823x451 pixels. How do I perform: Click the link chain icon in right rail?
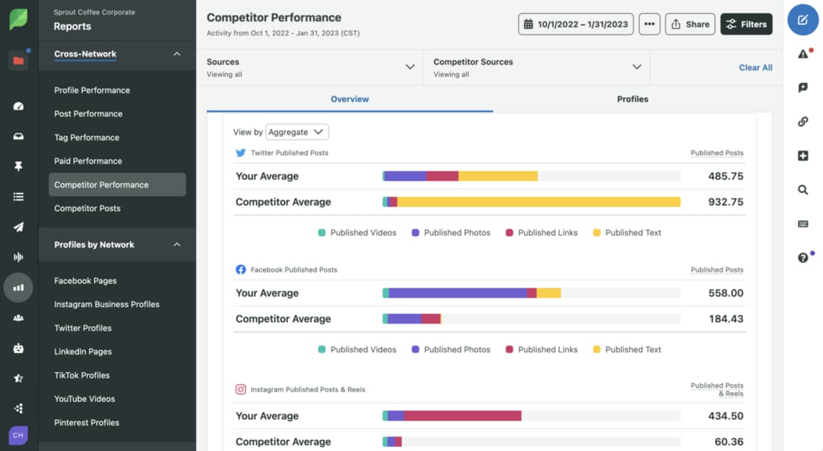(802, 122)
